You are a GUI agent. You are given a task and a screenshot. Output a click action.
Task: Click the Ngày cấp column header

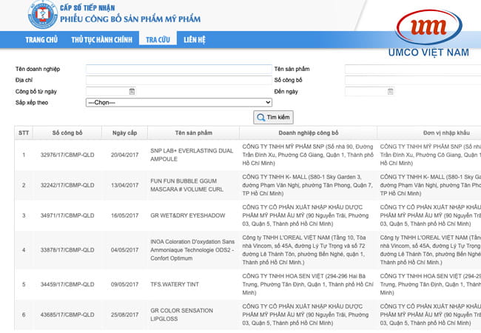click(124, 132)
